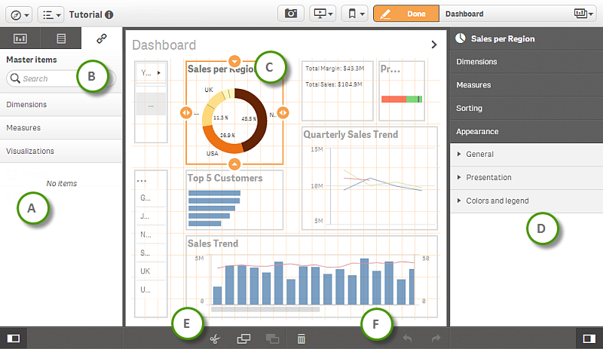Open the navigation compass dropdown
603x349 pixels.
pyautogui.click(x=19, y=14)
